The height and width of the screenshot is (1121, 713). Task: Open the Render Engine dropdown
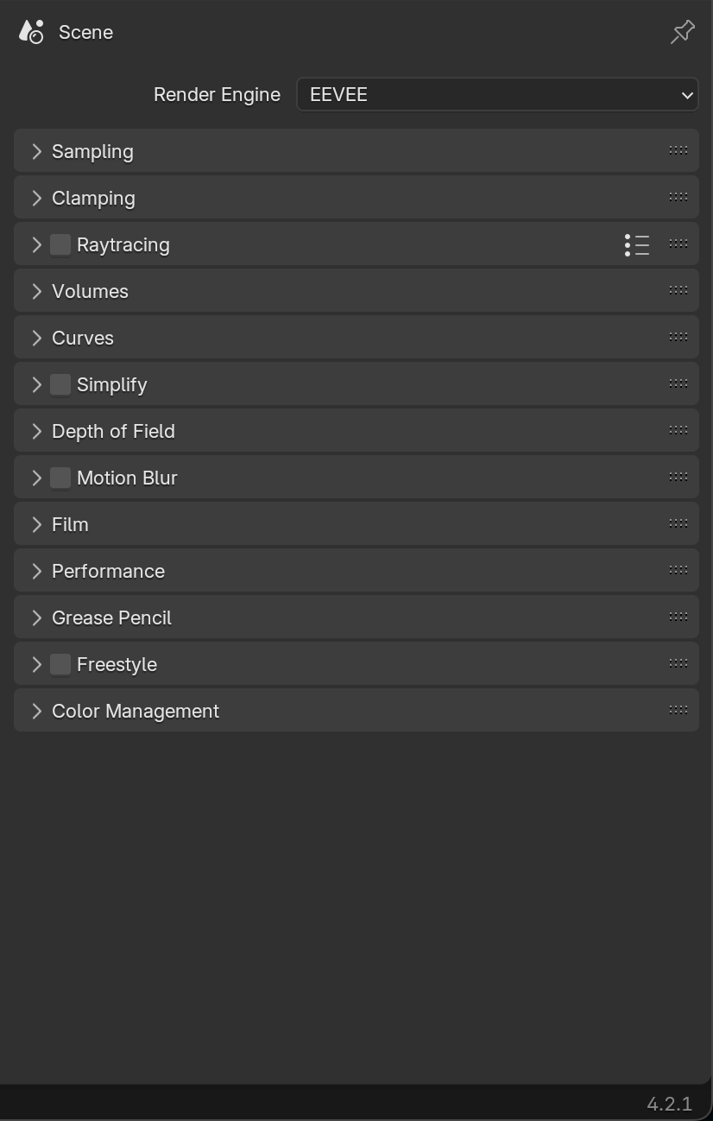(x=497, y=94)
